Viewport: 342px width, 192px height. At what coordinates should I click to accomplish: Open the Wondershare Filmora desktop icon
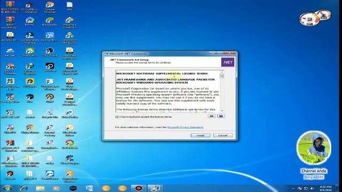30,38
